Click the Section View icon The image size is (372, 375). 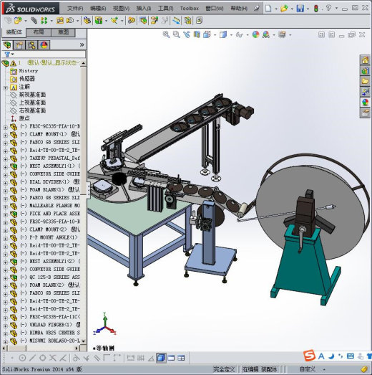point(197,34)
